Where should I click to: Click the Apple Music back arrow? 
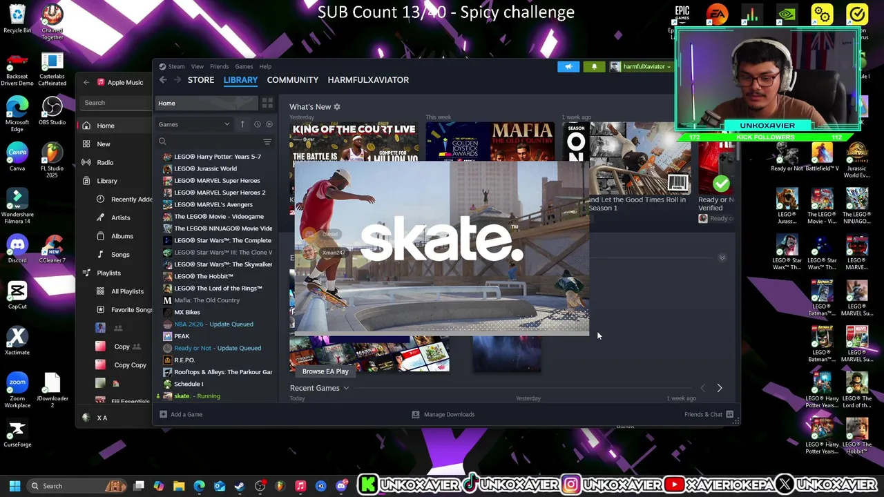point(86,82)
